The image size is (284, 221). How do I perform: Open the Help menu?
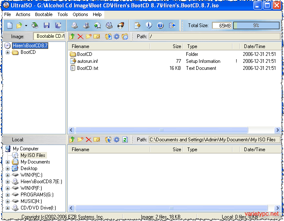(97, 14)
